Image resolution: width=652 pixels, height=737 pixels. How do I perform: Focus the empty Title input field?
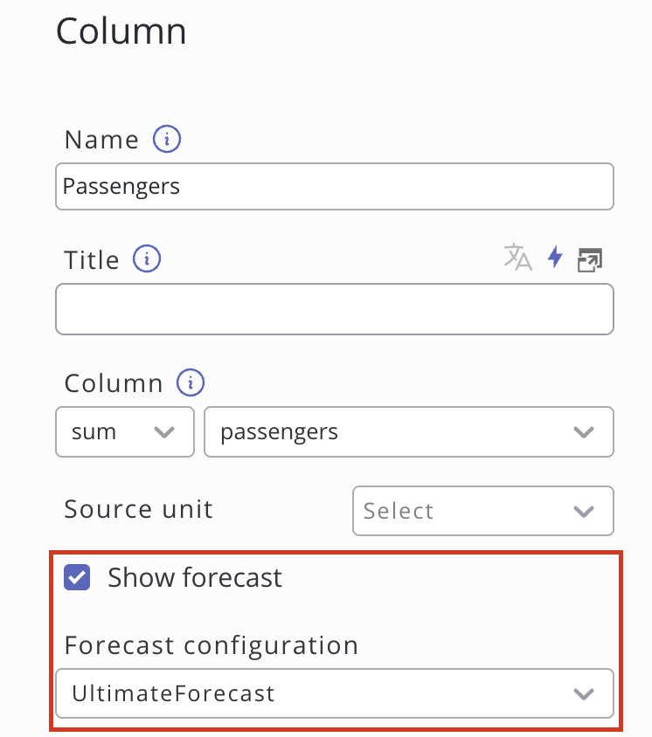click(x=334, y=308)
